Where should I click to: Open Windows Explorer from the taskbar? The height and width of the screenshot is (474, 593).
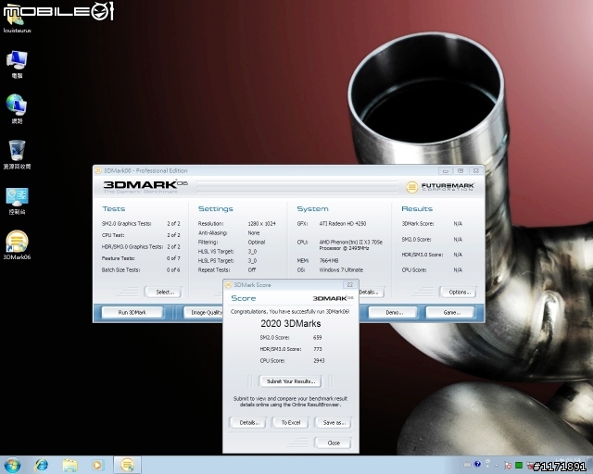[x=69, y=466]
